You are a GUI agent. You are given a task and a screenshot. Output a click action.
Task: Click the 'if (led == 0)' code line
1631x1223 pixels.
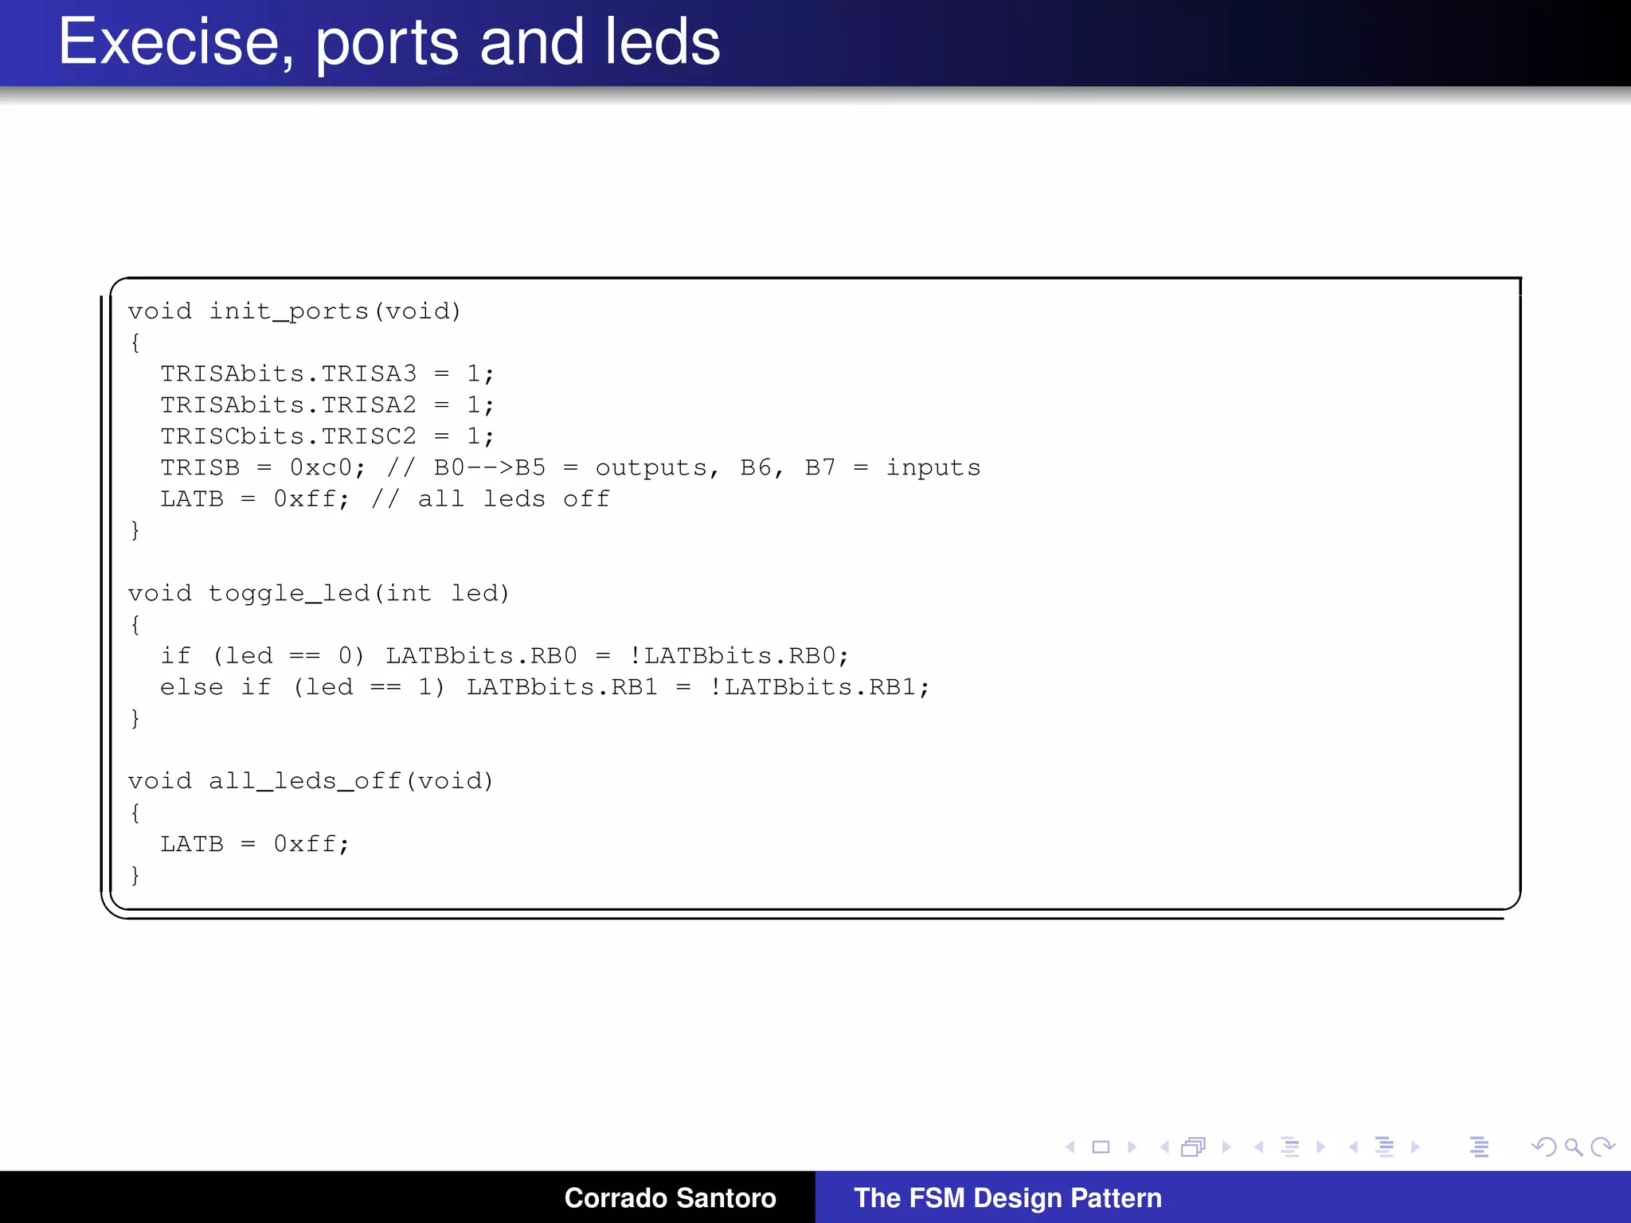coord(505,656)
